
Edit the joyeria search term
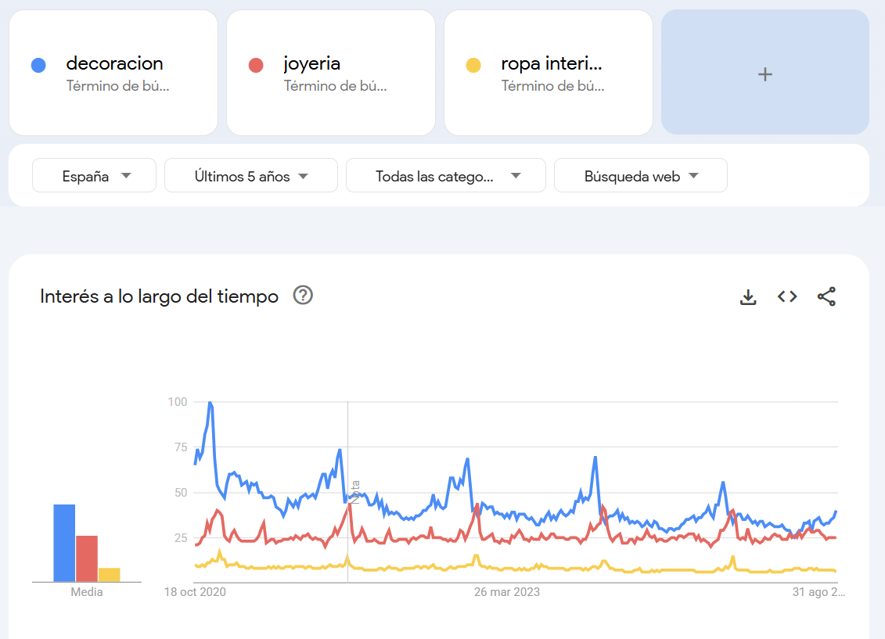tap(311, 64)
